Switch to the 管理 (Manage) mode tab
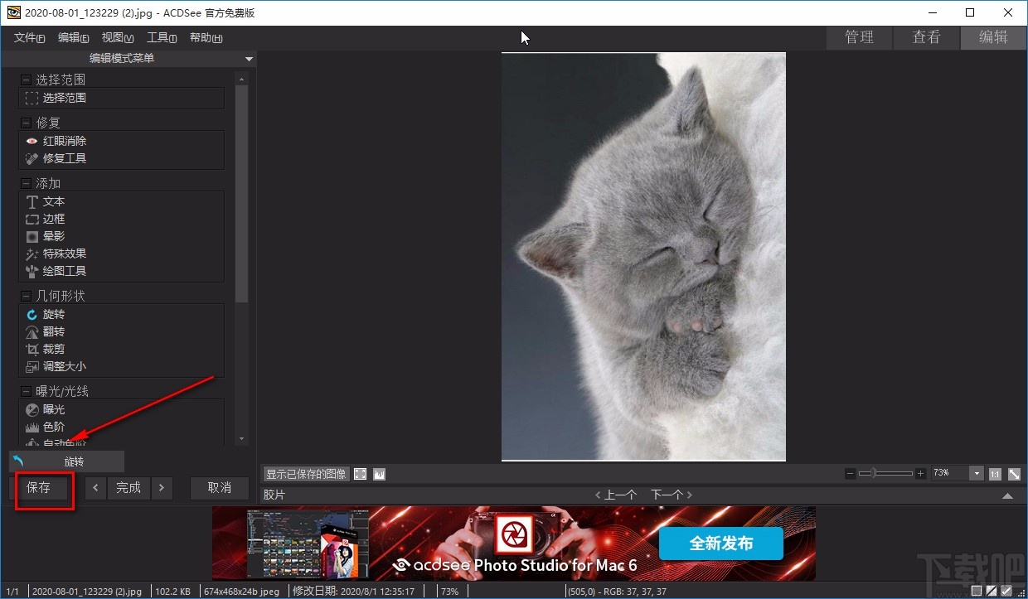Screen dimensions: 1028x599 point(859,37)
